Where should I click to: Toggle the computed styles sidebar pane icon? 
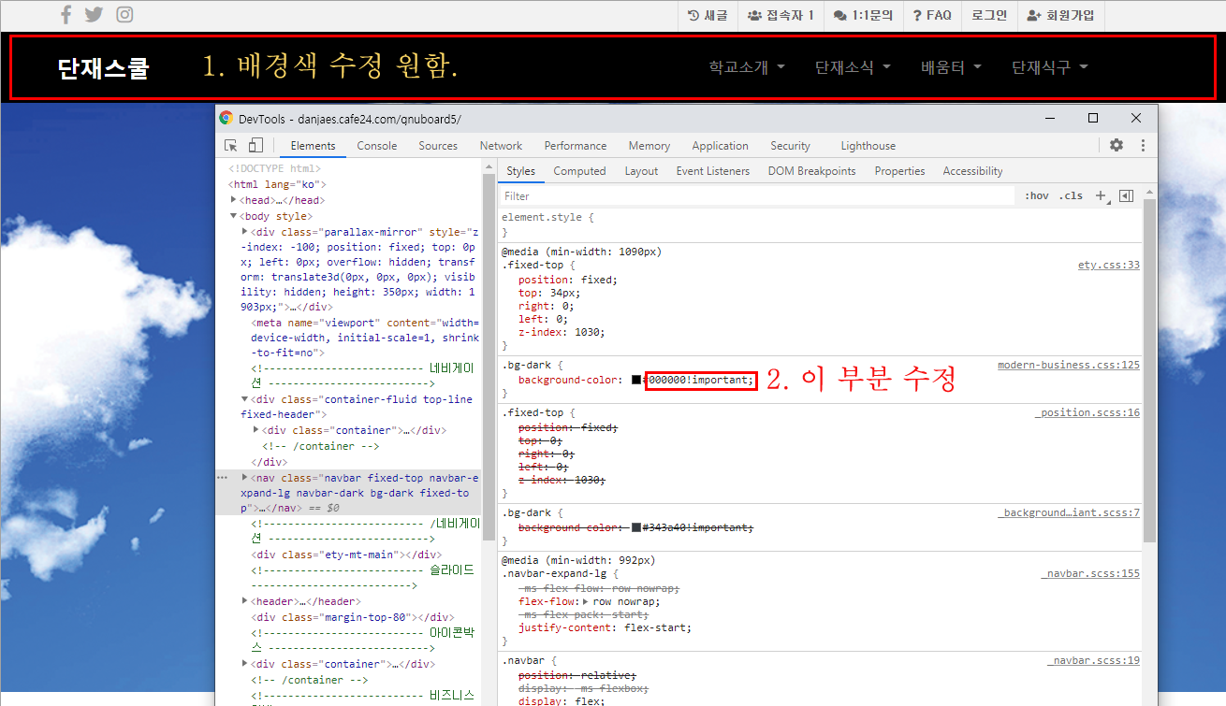[1126, 196]
